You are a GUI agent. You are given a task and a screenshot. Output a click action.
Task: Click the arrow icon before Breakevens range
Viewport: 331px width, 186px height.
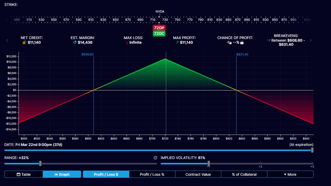pos(269,40)
